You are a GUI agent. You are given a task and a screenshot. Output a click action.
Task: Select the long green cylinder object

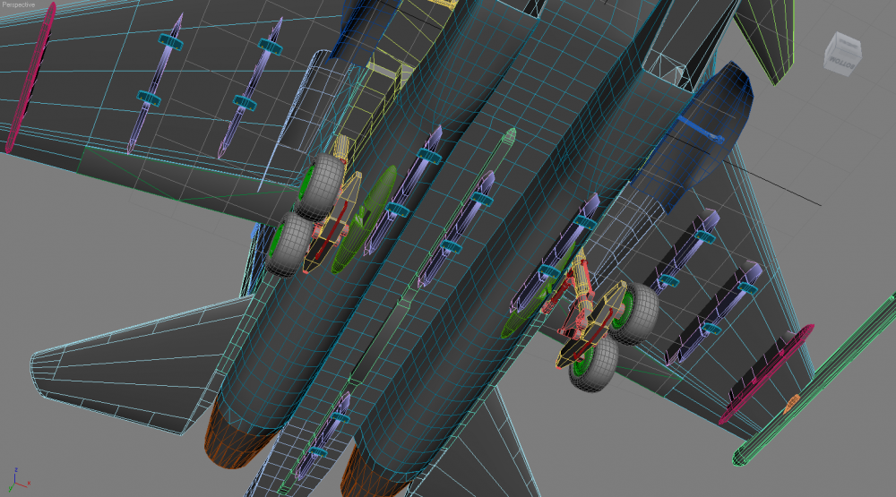(816, 378)
